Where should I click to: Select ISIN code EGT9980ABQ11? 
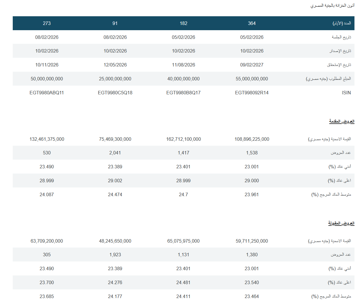click(x=47, y=93)
